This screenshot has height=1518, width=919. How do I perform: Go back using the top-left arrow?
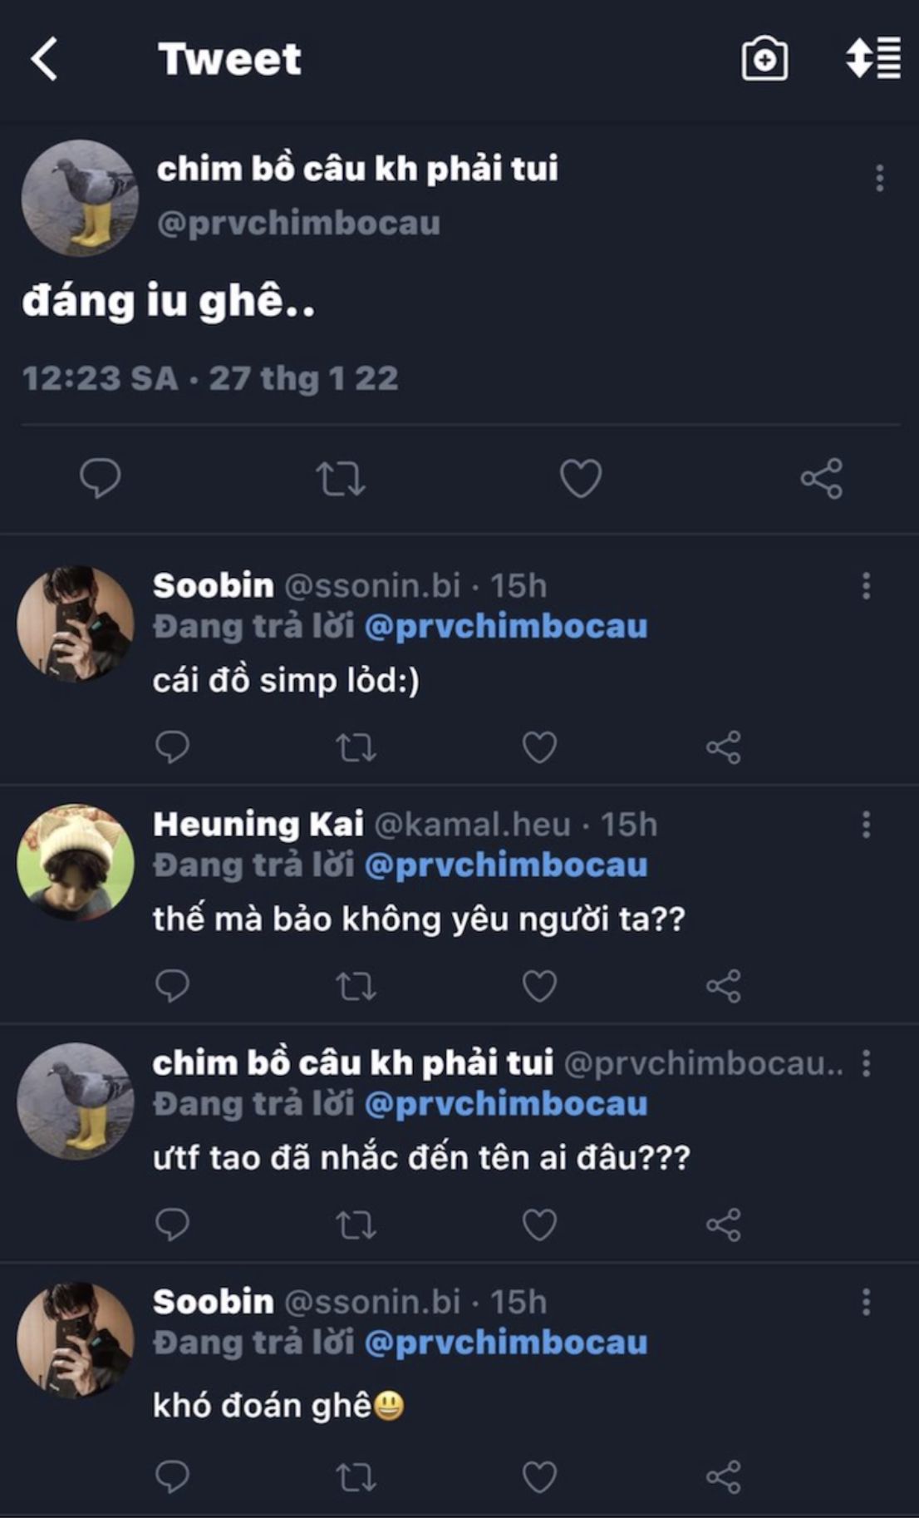pos(44,59)
